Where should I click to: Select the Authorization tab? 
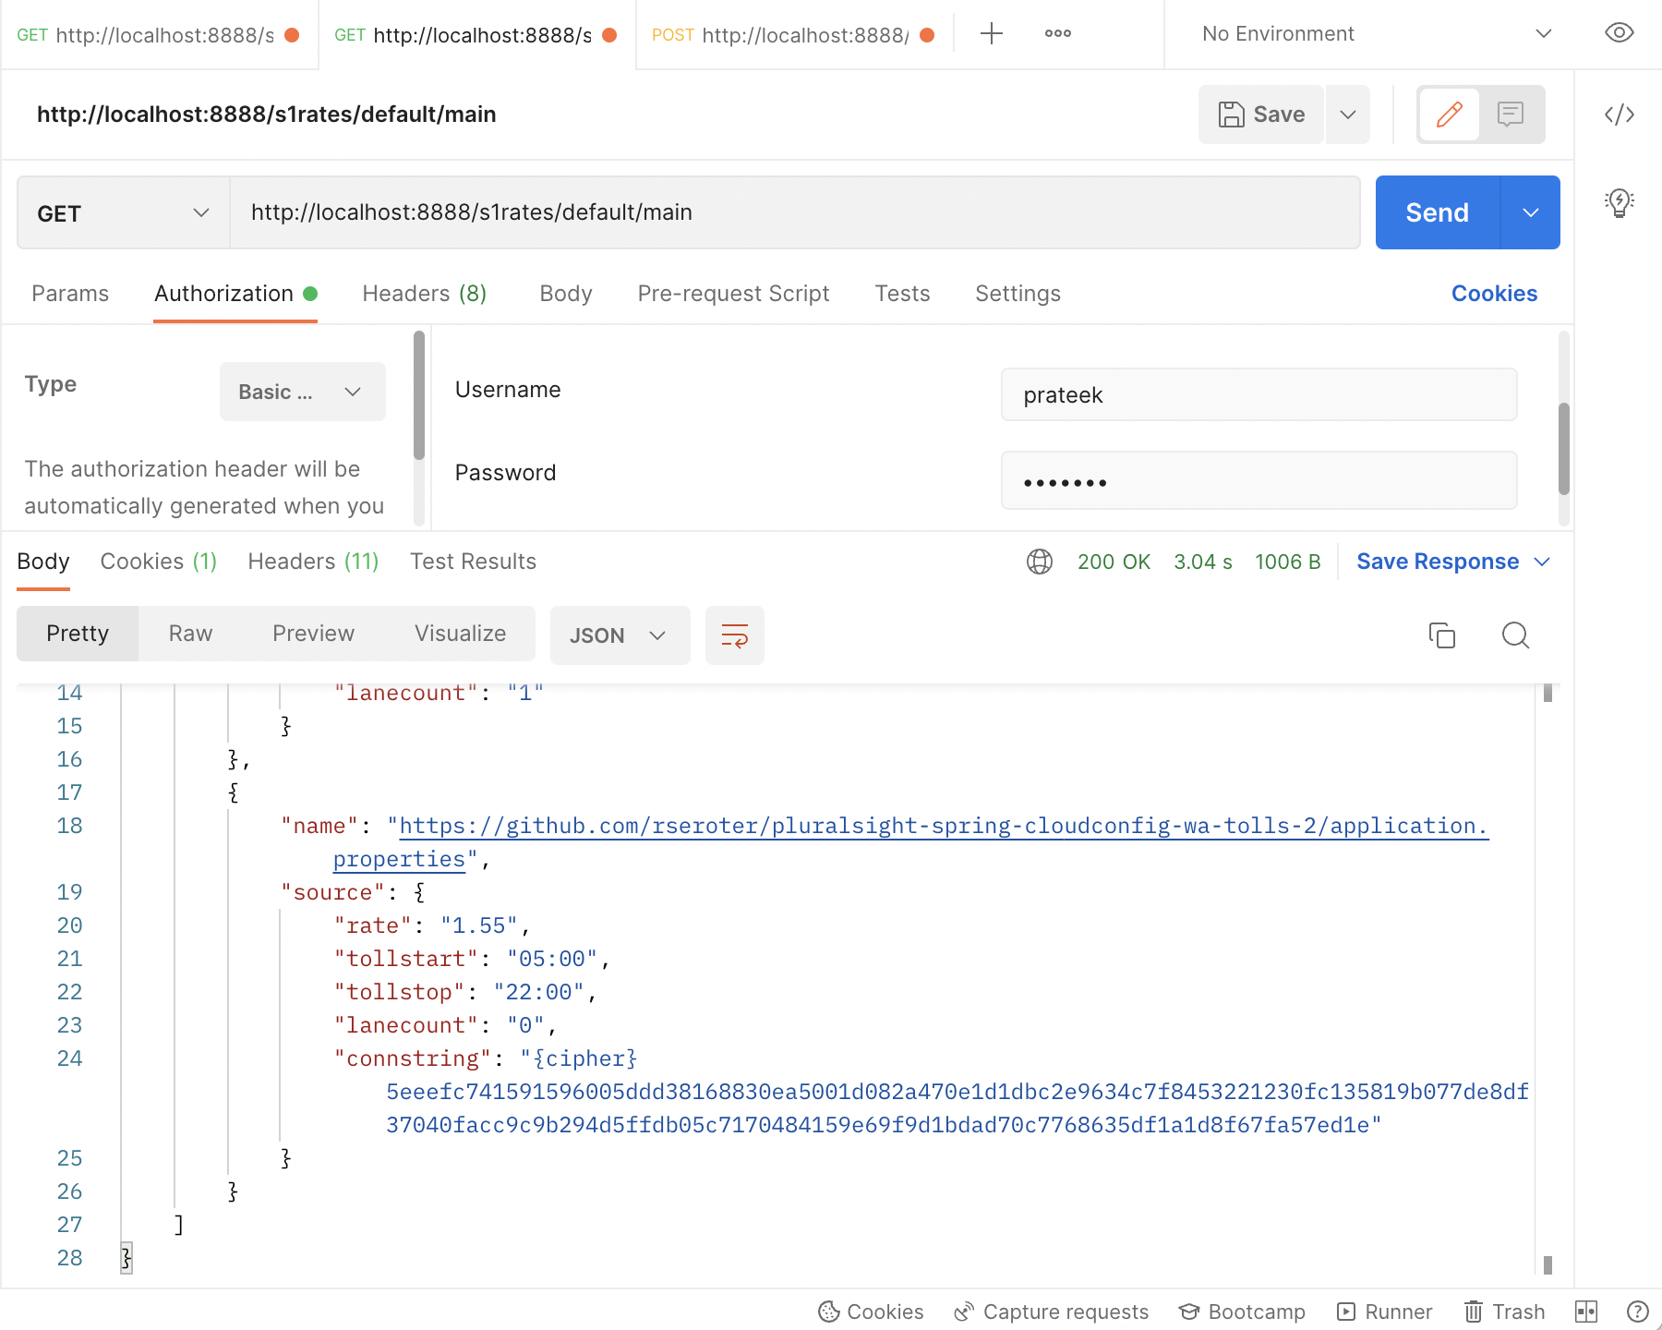[x=235, y=294]
